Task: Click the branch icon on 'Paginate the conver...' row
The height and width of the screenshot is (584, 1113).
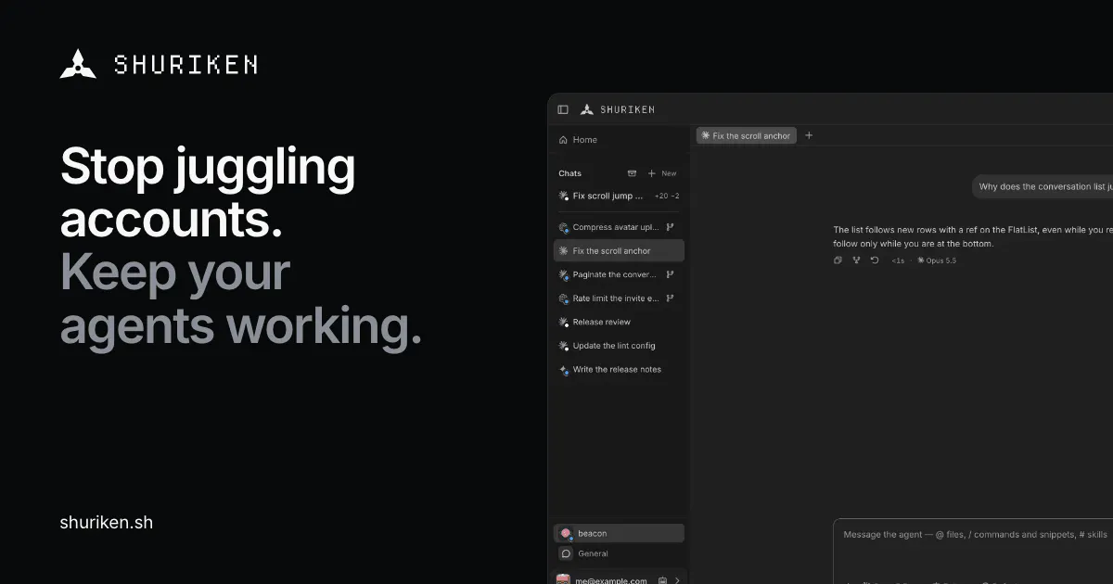Action: [x=670, y=274]
